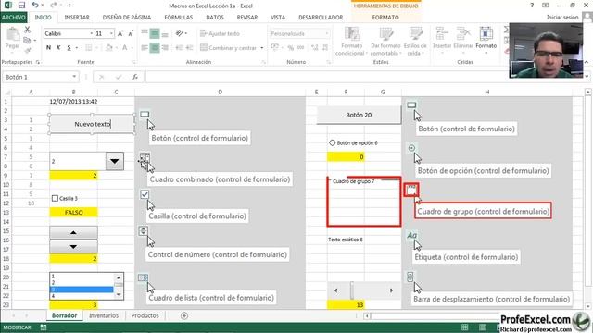Click the add new sheet plus icon
593x333 pixels.
(184, 315)
